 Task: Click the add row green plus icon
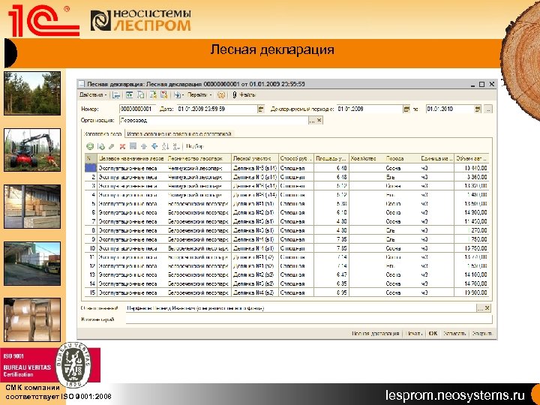90,146
